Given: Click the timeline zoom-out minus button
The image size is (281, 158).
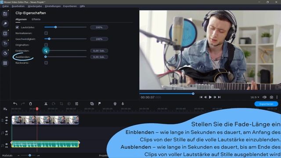Looking at the screenshot, I should click(18, 155).
